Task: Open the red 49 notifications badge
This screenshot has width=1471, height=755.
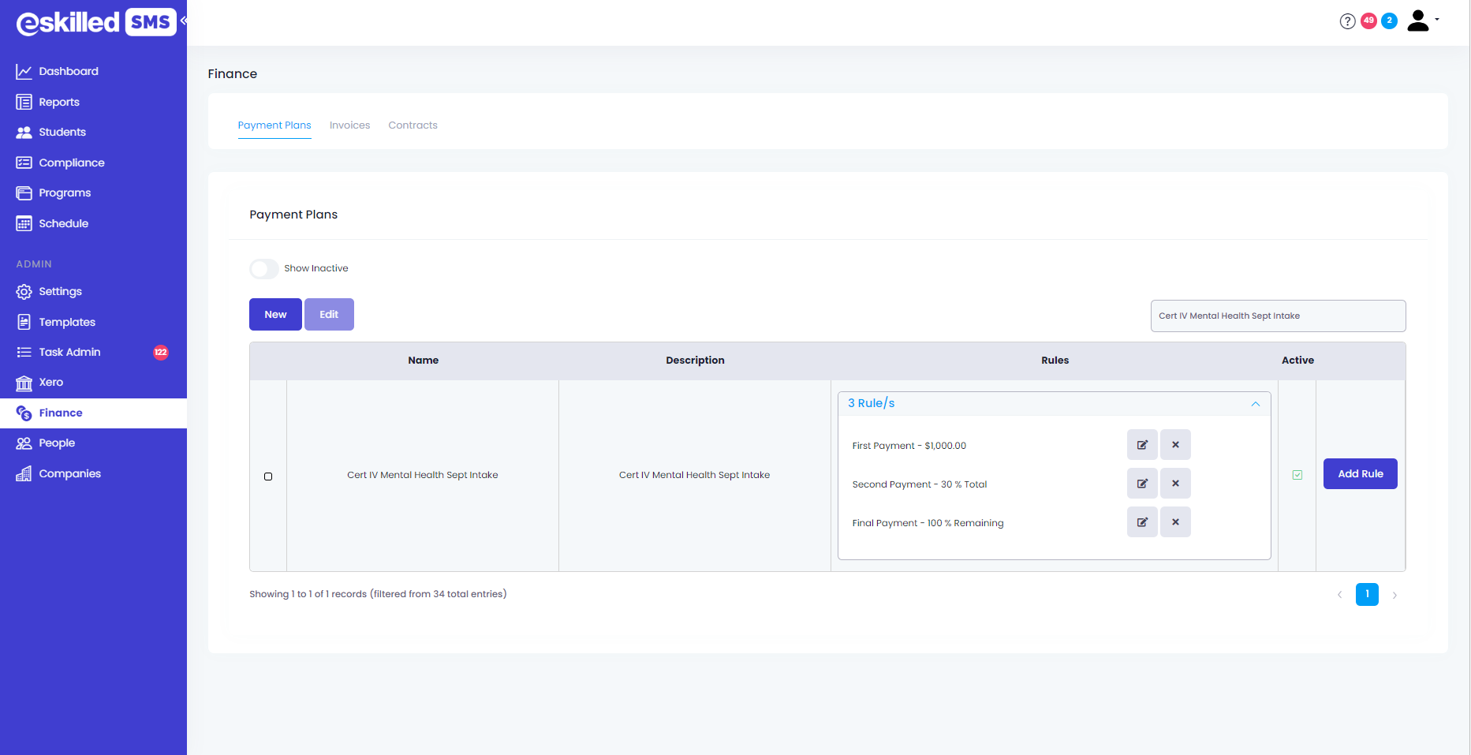Action: (x=1368, y=21)
